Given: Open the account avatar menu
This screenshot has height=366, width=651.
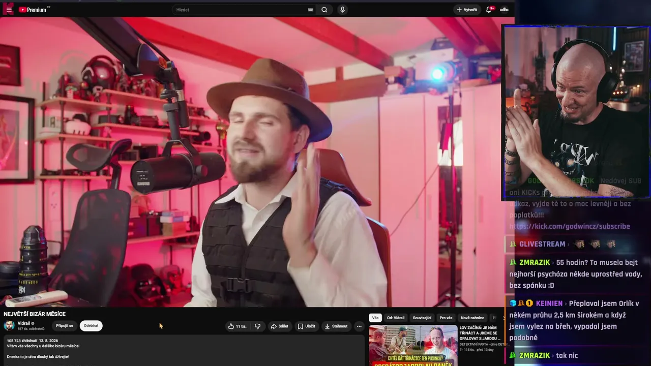Looking at the screenshot, I should click(505, 10).
